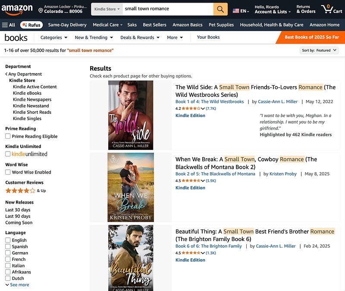
Task: Open the Medical Care dropdown
Action: [107, 25]
